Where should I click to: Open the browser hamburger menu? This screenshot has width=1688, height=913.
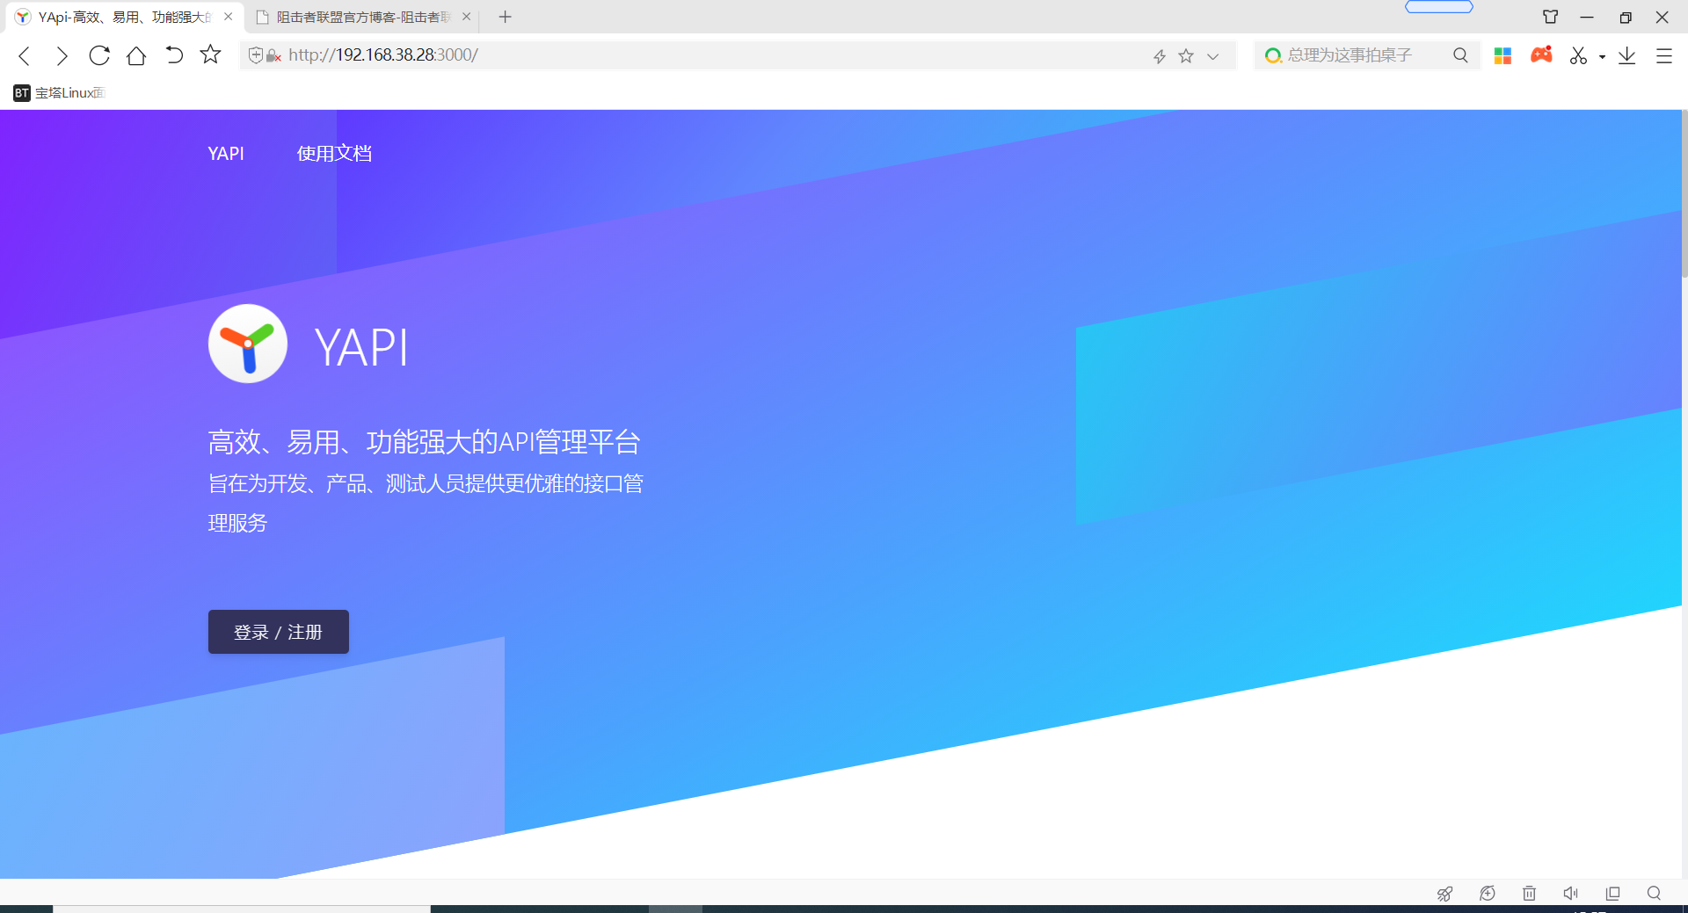point(1664,55)
